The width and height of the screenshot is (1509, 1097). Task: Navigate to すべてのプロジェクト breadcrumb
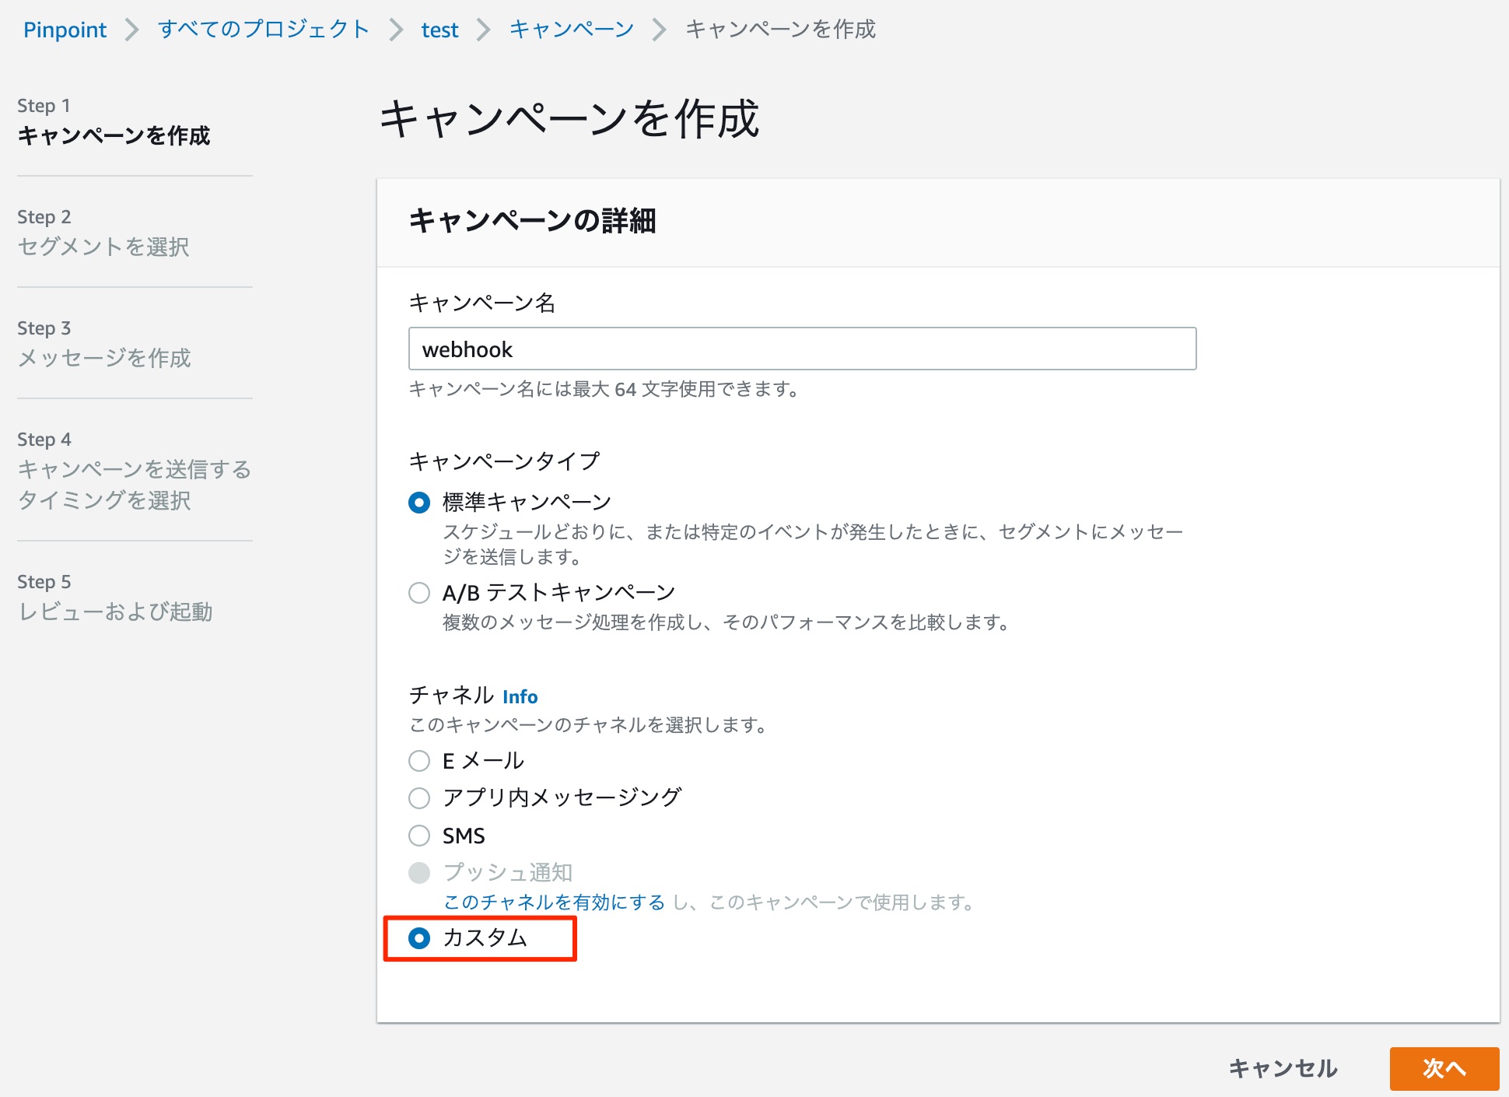[262, 30]
